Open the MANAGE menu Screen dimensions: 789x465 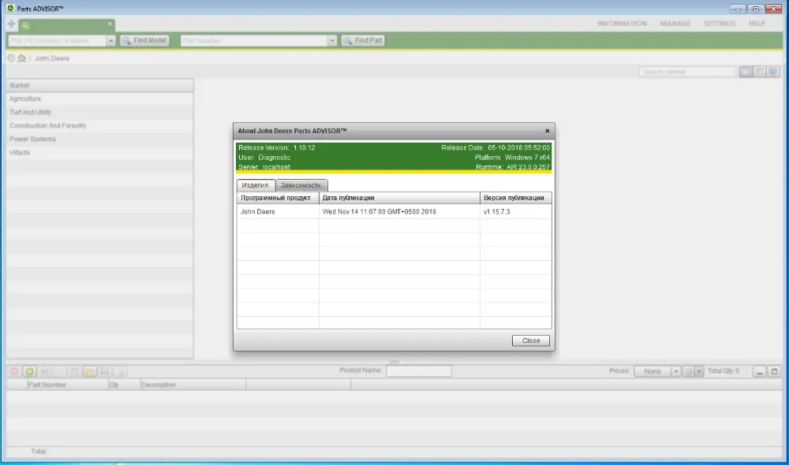[675, 23]
